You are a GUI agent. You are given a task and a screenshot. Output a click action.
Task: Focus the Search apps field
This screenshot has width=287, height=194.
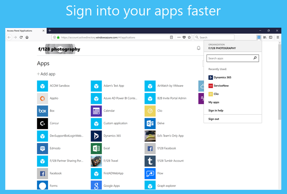tap(232, 58)
